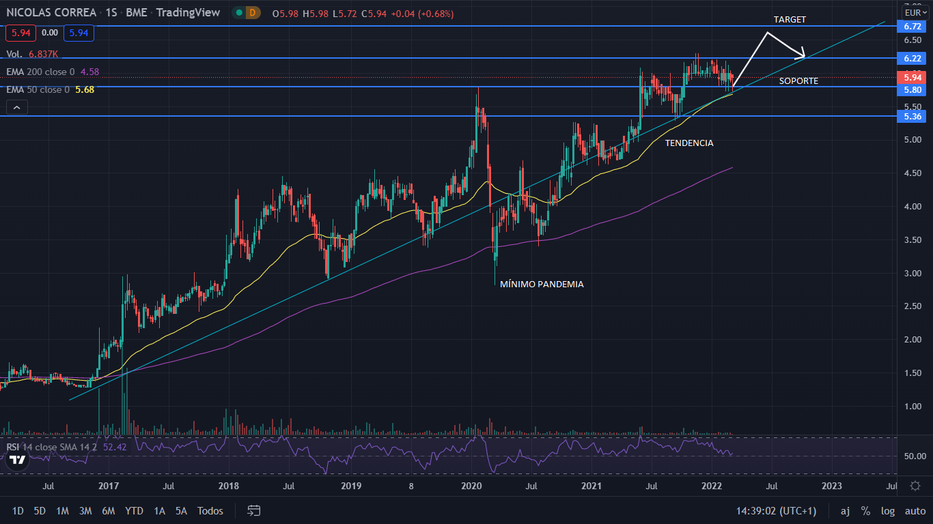Viewport: 933px width, 524px height.
Task: Open the go-to-date calendar icon
Action: (x=254, y=510)
